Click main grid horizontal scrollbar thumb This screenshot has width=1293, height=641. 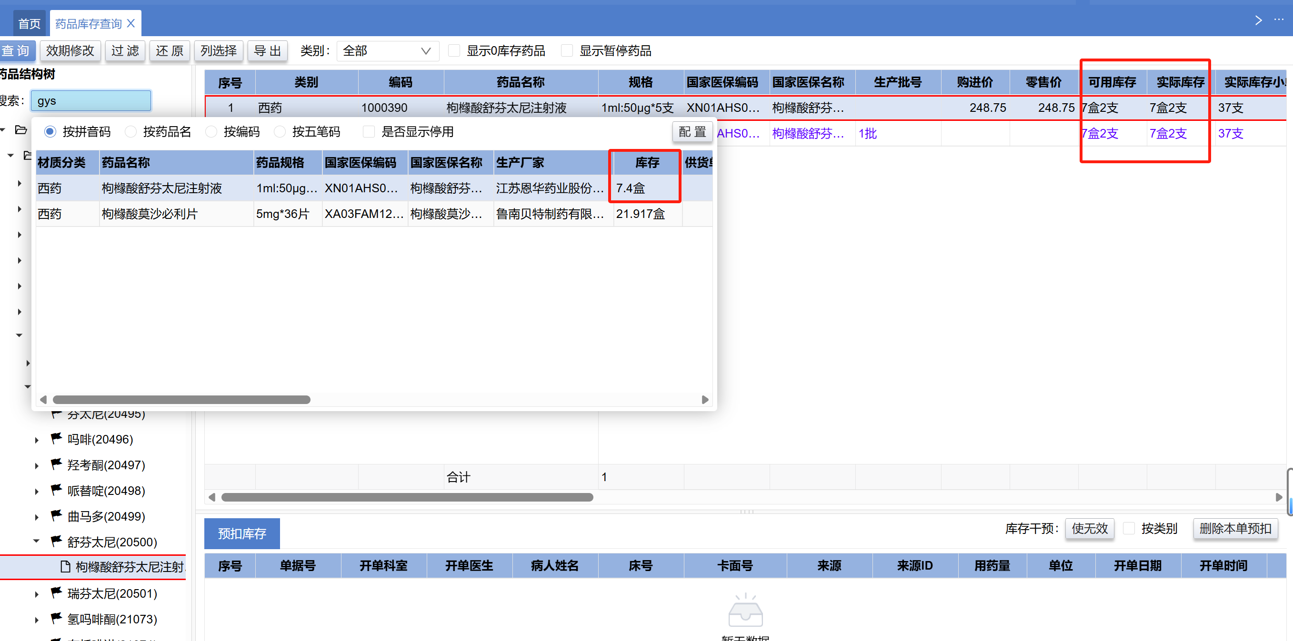(x=407, y=497)
